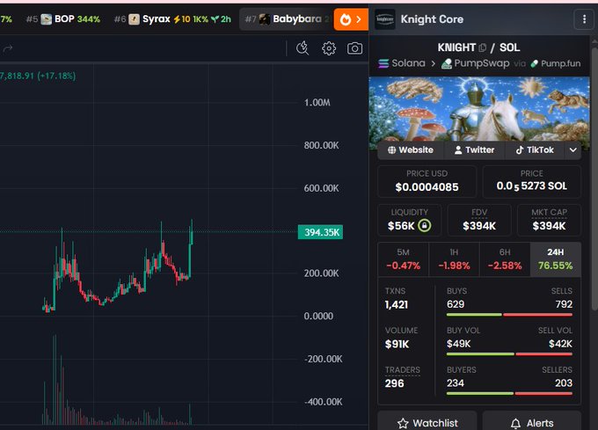The height and width of the screenshot is (430, 598).
Task: Select the 1H timeframe tab
Action: [x=454, y=259]
